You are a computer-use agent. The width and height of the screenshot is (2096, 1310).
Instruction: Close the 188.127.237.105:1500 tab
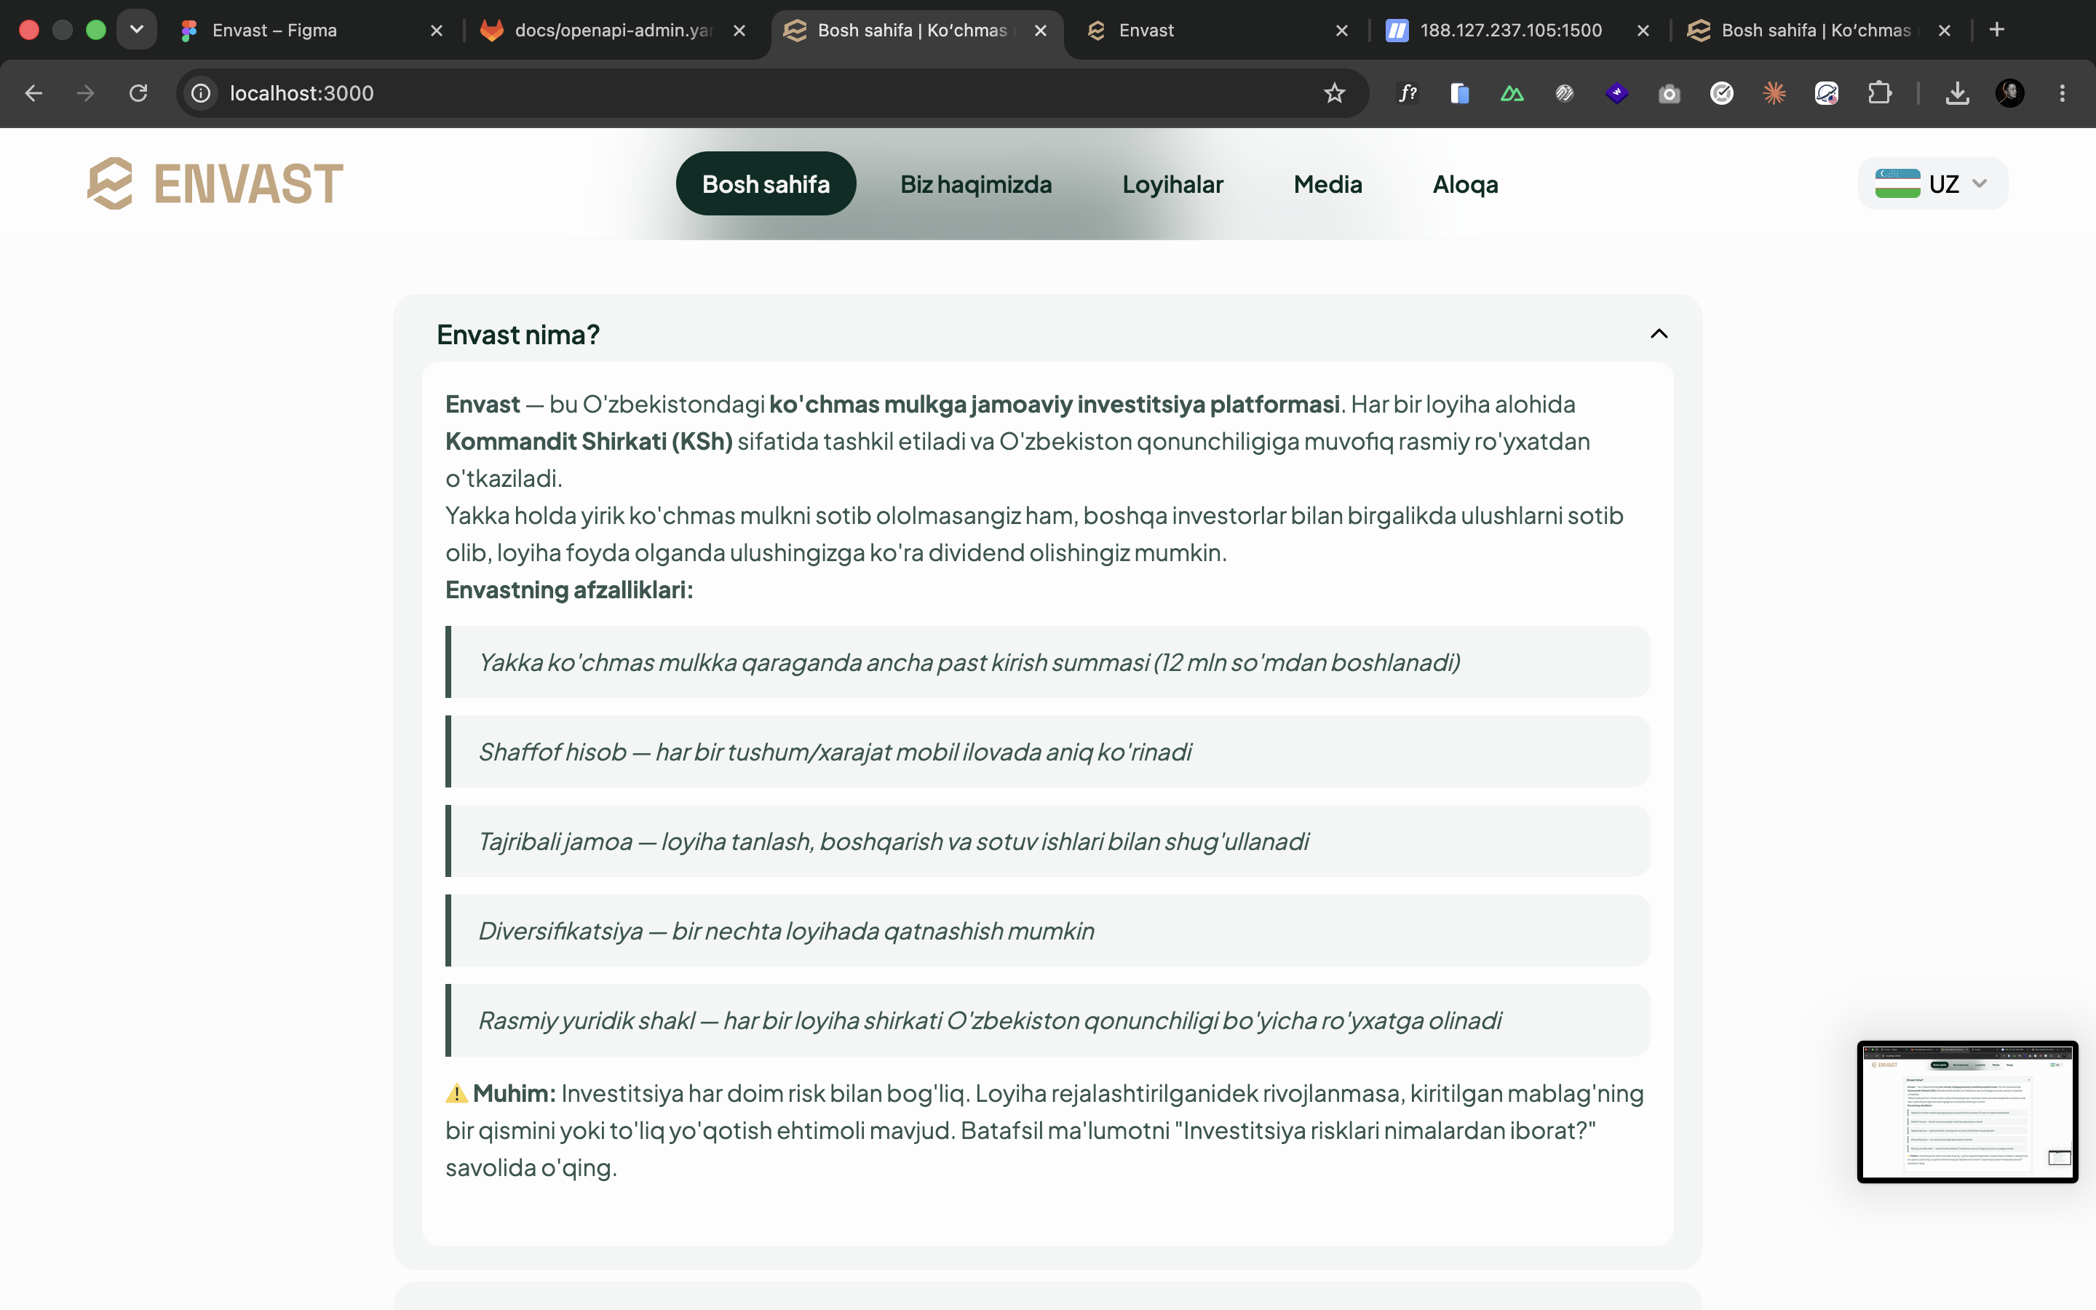tap(1642, 31)
